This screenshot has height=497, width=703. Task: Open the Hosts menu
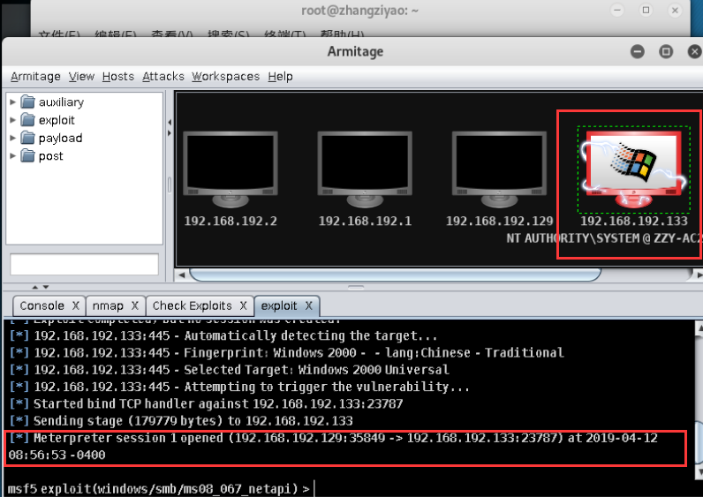[x=118, y=77]
